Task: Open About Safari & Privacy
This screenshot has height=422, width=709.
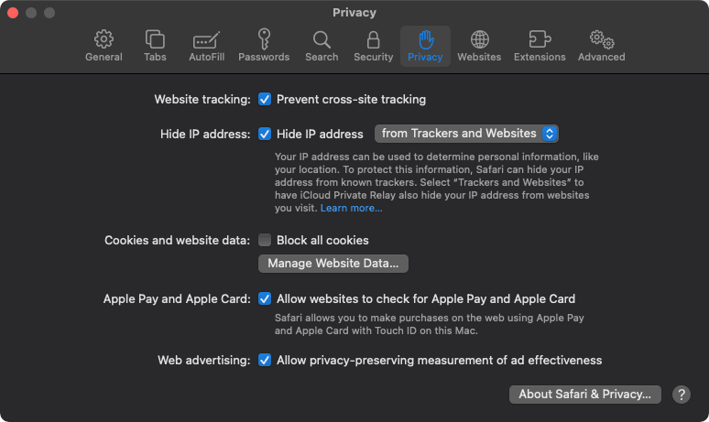Action: [x=584, y=395]
